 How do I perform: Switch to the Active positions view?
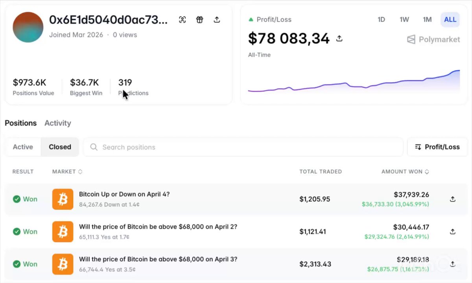(x=22, y=147)
